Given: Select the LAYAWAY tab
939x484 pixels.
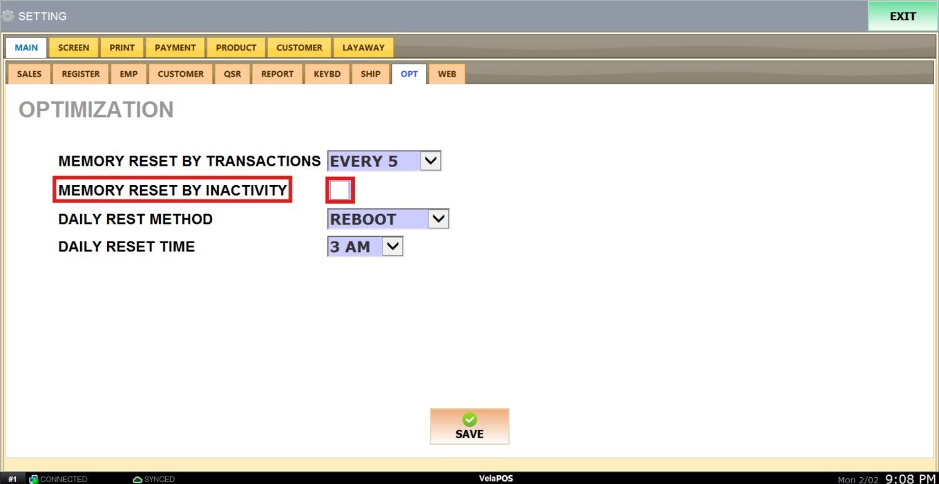Looking at the screenshot, I should (x=363, y=48).
